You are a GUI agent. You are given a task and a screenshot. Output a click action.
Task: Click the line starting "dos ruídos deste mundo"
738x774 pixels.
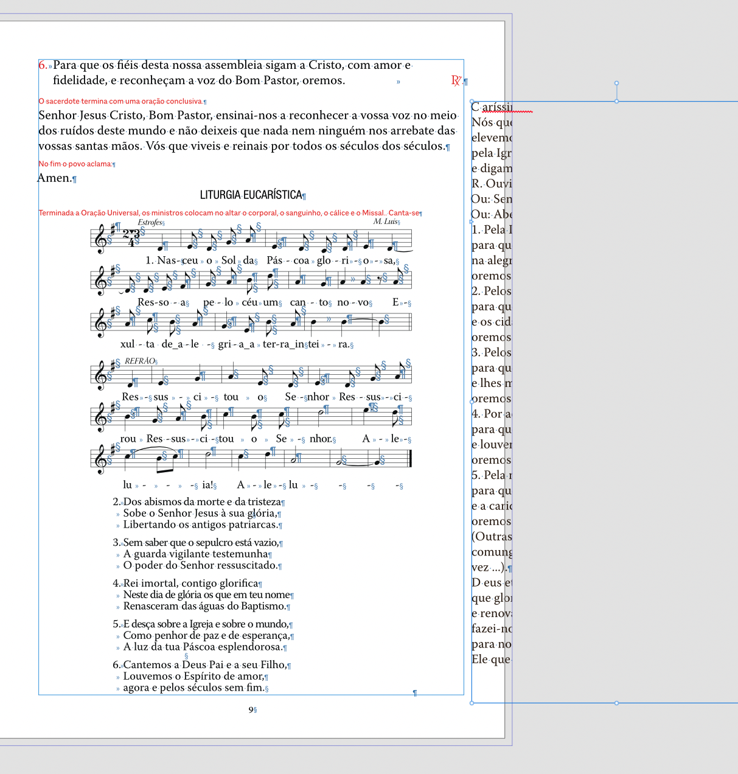pyautogui.click(x=247, y=131)
